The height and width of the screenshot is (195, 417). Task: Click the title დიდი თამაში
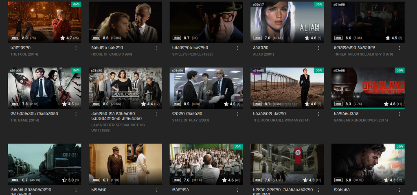pyautogui.click(x=187, y=114)
